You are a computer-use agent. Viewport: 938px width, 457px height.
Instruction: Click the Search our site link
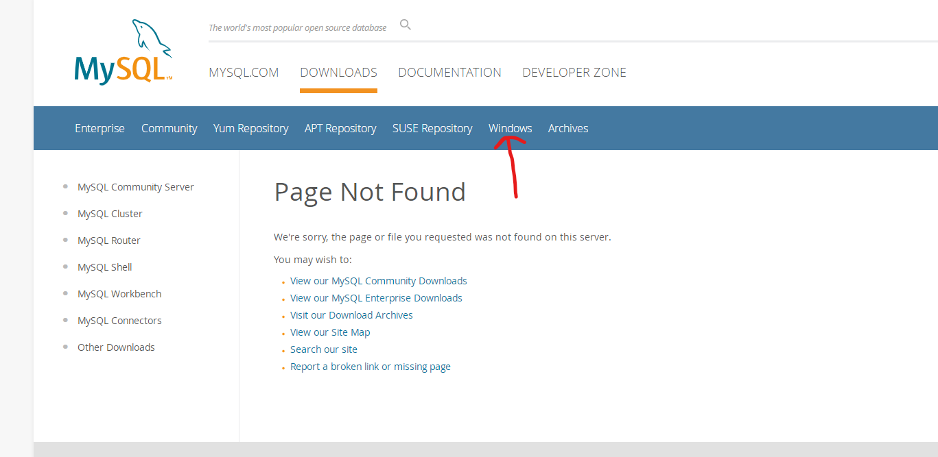pos(324,349)
